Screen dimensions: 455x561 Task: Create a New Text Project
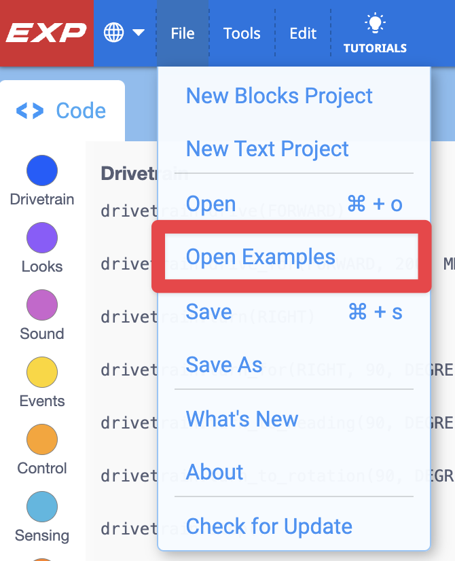coord(267,149)
